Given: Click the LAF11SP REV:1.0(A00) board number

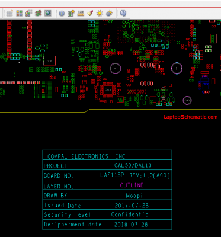Looking at the screenshot, I should pyautogui.click(x=135, y=175).
